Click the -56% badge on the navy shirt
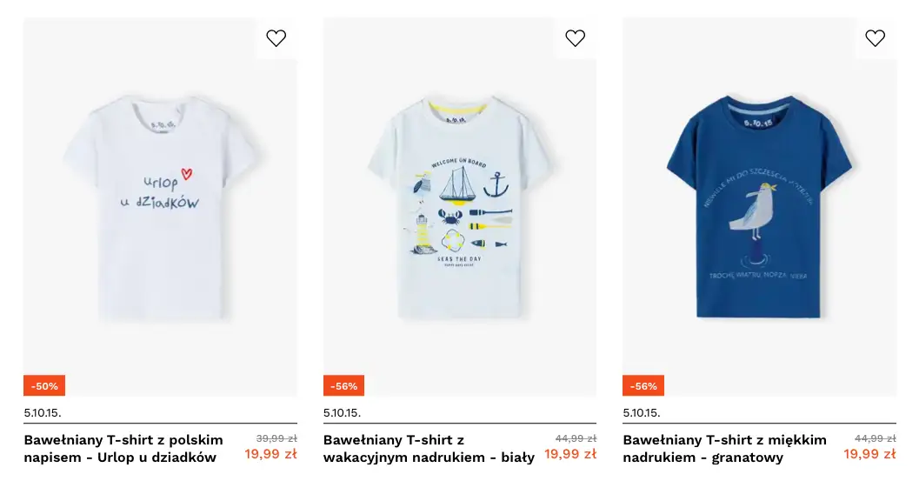This screenshot has height=501, width=919. (643, 385)
